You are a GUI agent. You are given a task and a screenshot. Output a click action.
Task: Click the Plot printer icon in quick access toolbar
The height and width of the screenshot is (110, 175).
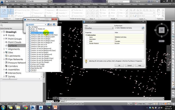tap(16, 2)
